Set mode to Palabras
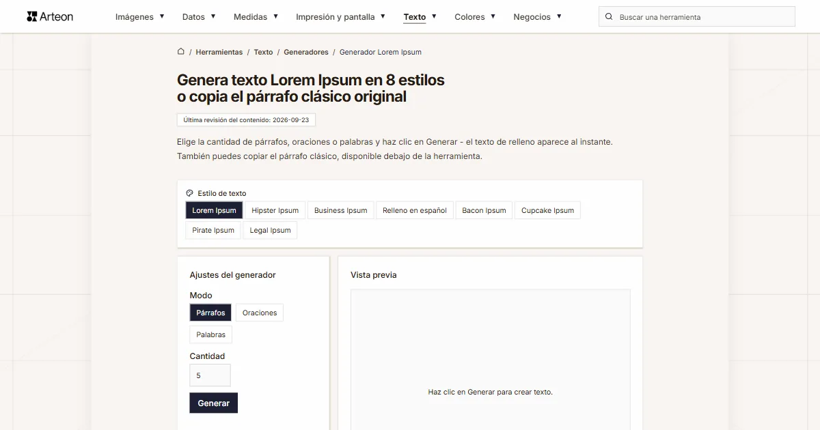 pyautogui.click(x=210, y=334)
